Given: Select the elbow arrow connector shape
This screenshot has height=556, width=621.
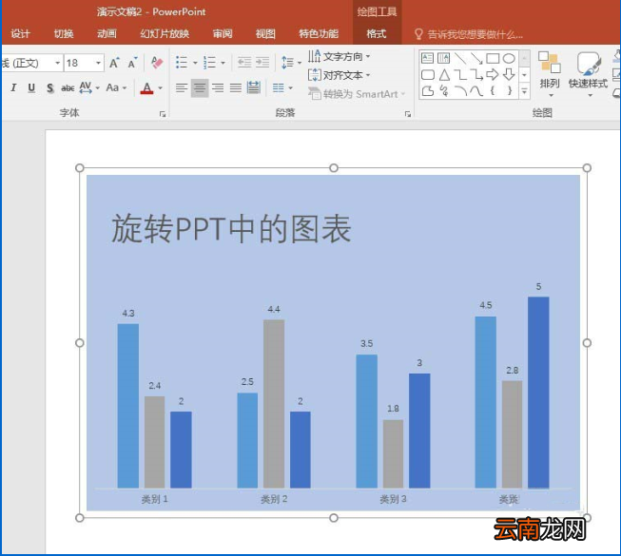Looking at the screenshot, I should click(476, 74).
